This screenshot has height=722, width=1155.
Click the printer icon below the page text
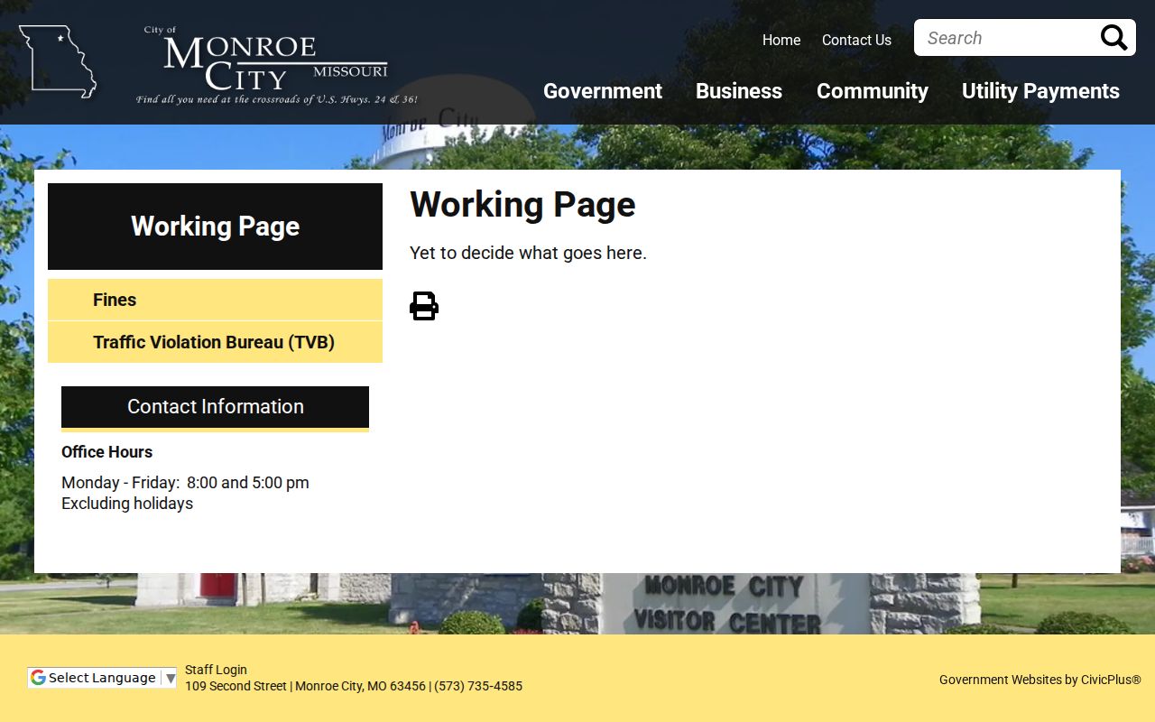coord(424,306)
